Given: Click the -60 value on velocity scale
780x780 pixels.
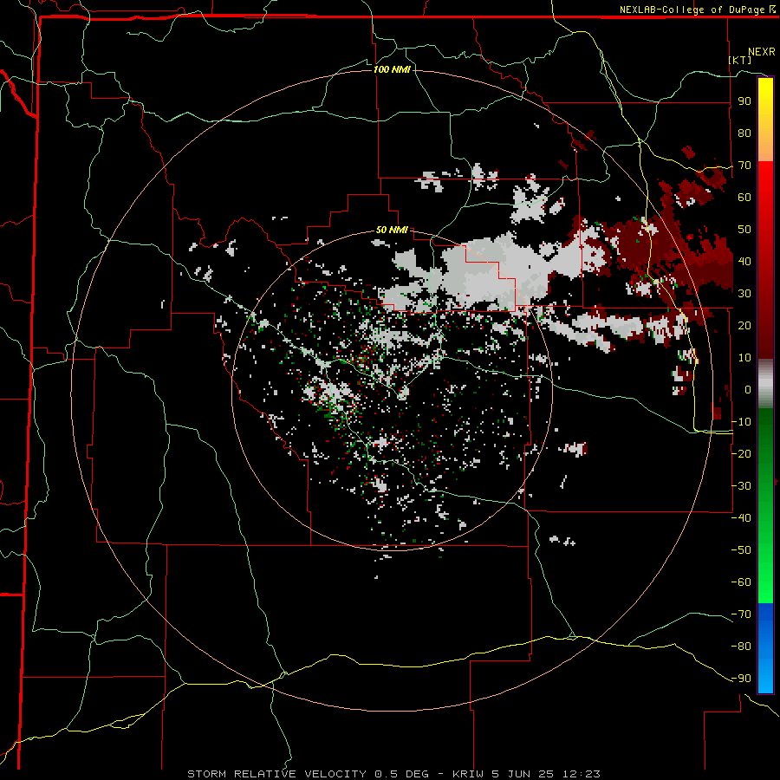Looking at the screenshot, I should [741, 582].
